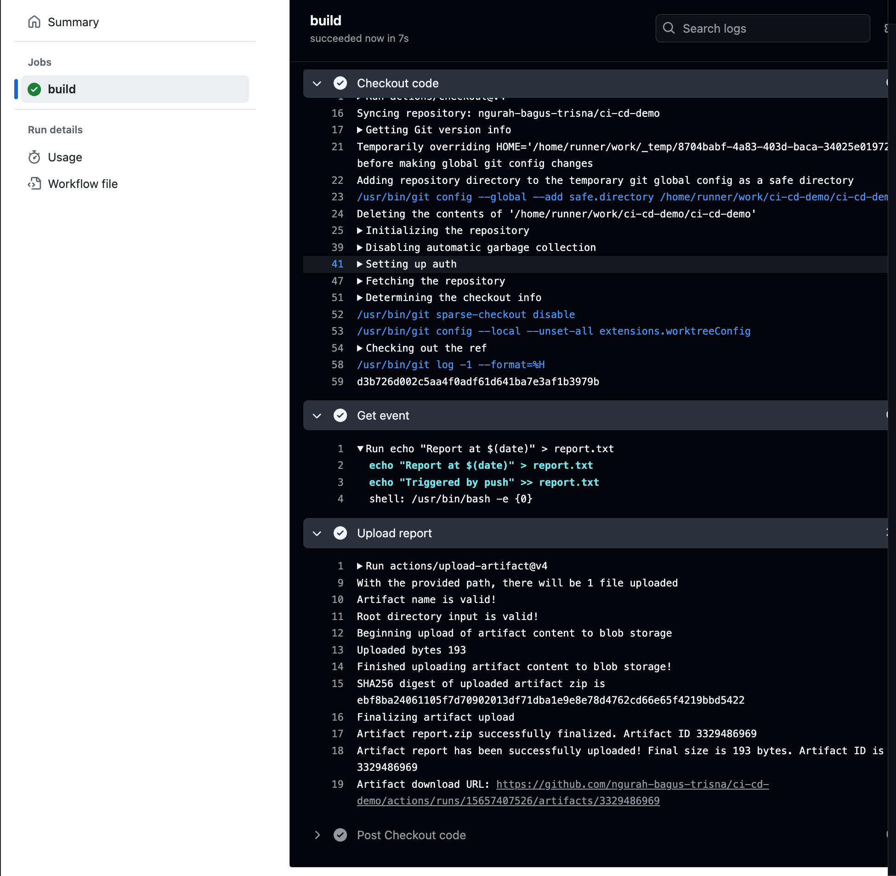Click the search magnifier icon
Screen dimensions: 896x876
point(668,28)
